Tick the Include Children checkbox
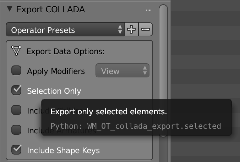240x162 pixels. [x=17, y=110]
